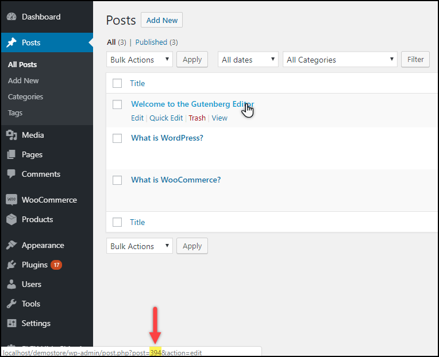Open the All dates dropdown

[x=248, y=59]
